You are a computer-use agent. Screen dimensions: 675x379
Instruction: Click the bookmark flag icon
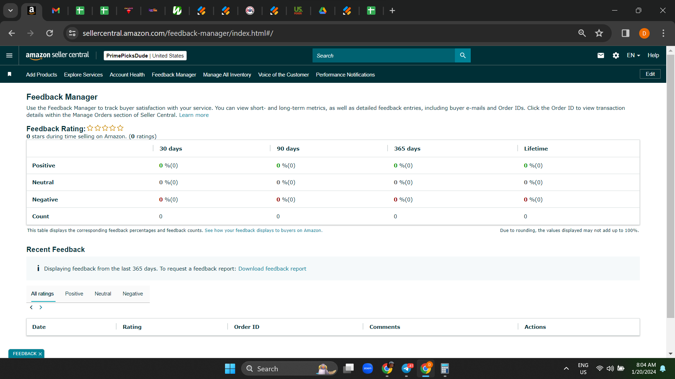[x=9, y=74]
